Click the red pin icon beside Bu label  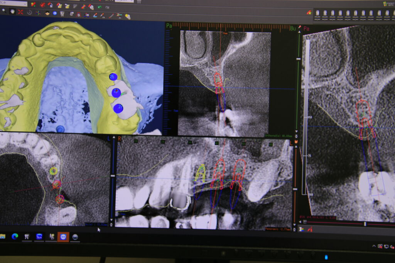300,27
